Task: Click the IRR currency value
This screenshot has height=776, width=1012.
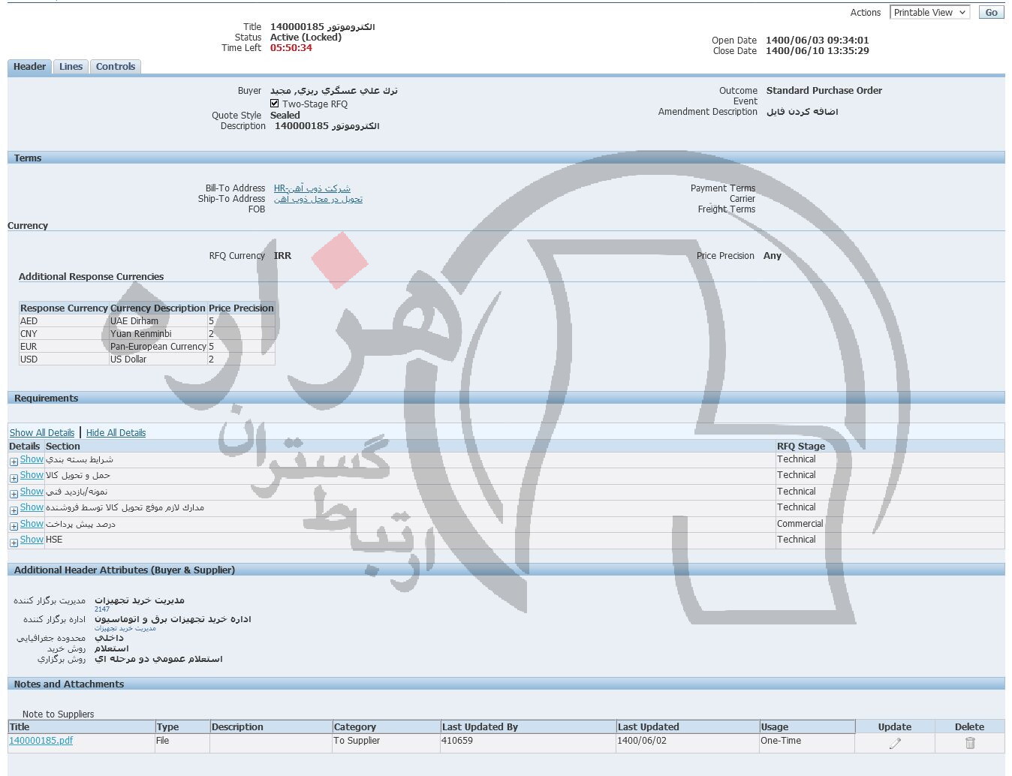Action: point(282,256)
